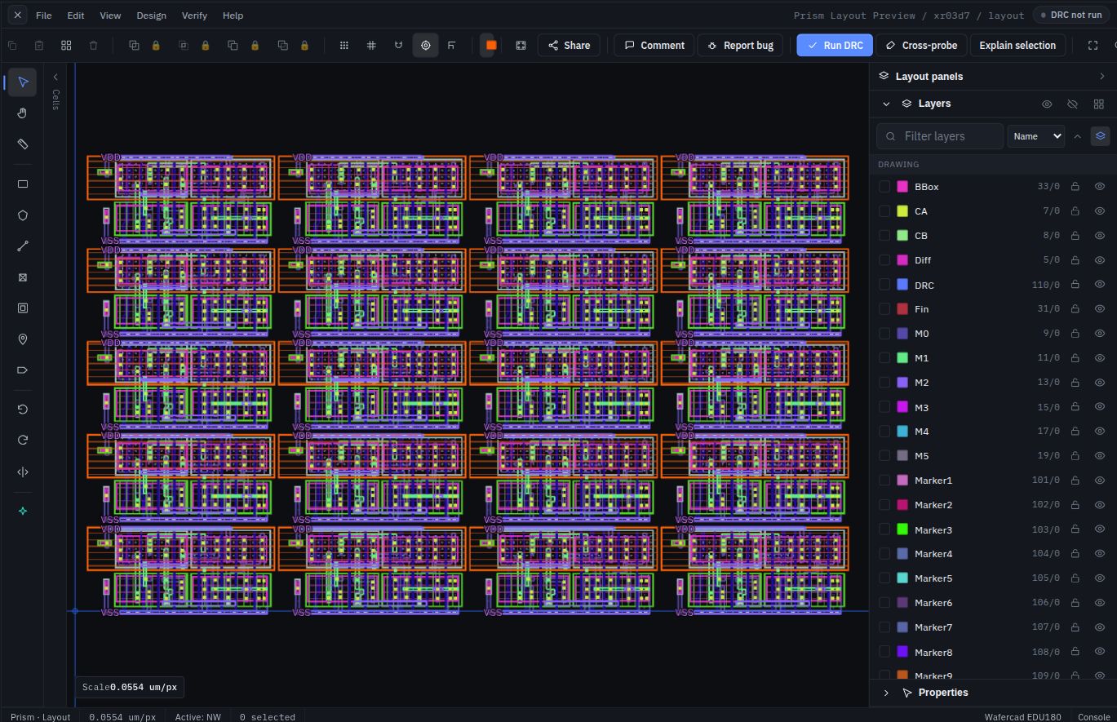The height and width of the screenshot is (722, 1117).
Task: Show all layers with the header eye icon
Action: (x=1048, y=104)
